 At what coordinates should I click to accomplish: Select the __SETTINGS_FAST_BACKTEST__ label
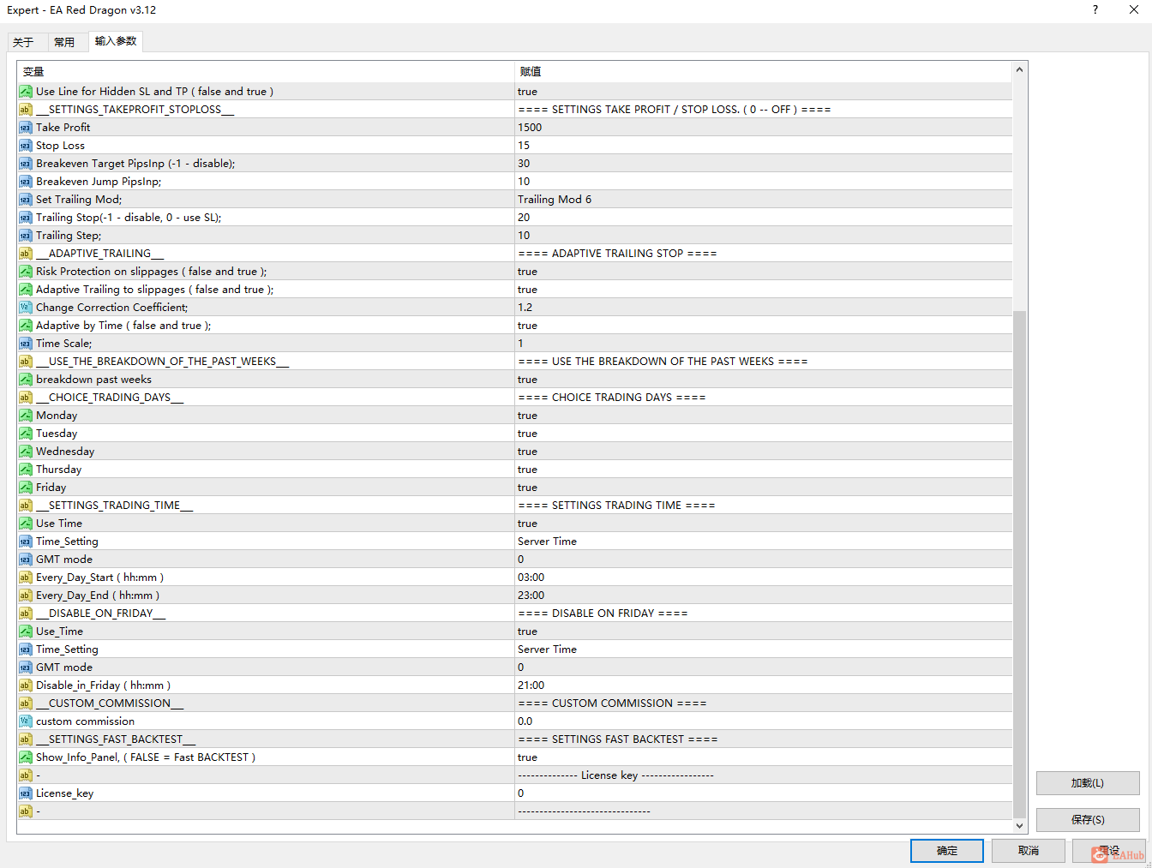pos(116,739)
